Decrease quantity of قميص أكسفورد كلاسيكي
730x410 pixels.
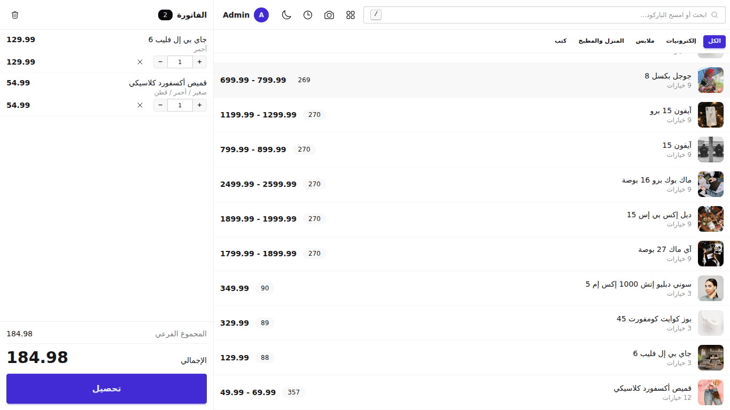160,105
